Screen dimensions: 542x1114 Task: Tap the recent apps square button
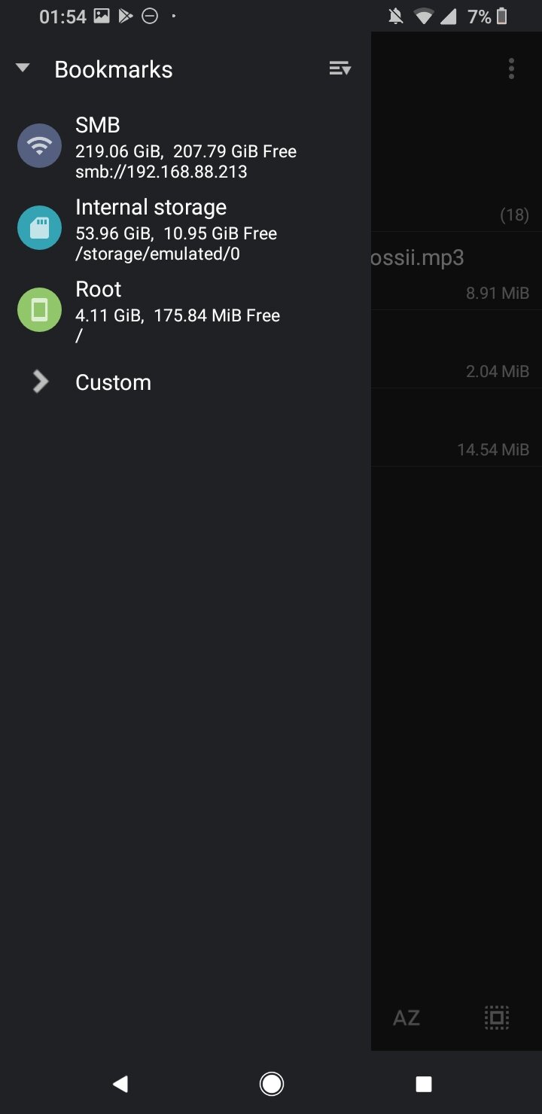coord(424,1083)
